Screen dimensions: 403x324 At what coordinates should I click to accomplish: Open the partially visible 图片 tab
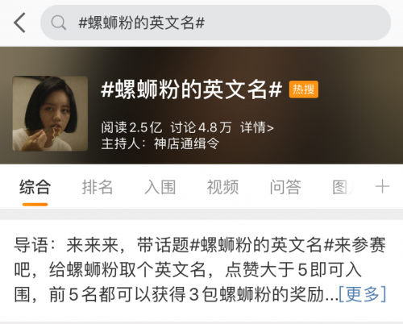(x=343, y=187)
